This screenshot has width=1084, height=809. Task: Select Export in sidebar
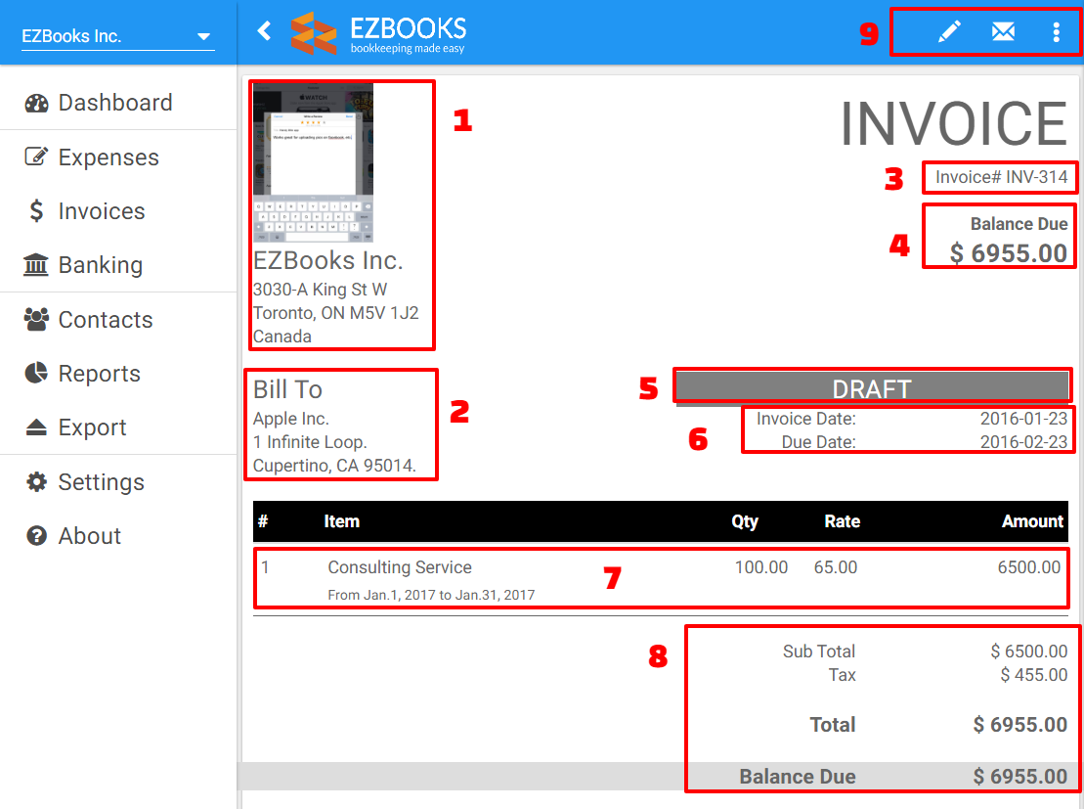[118, 427]
